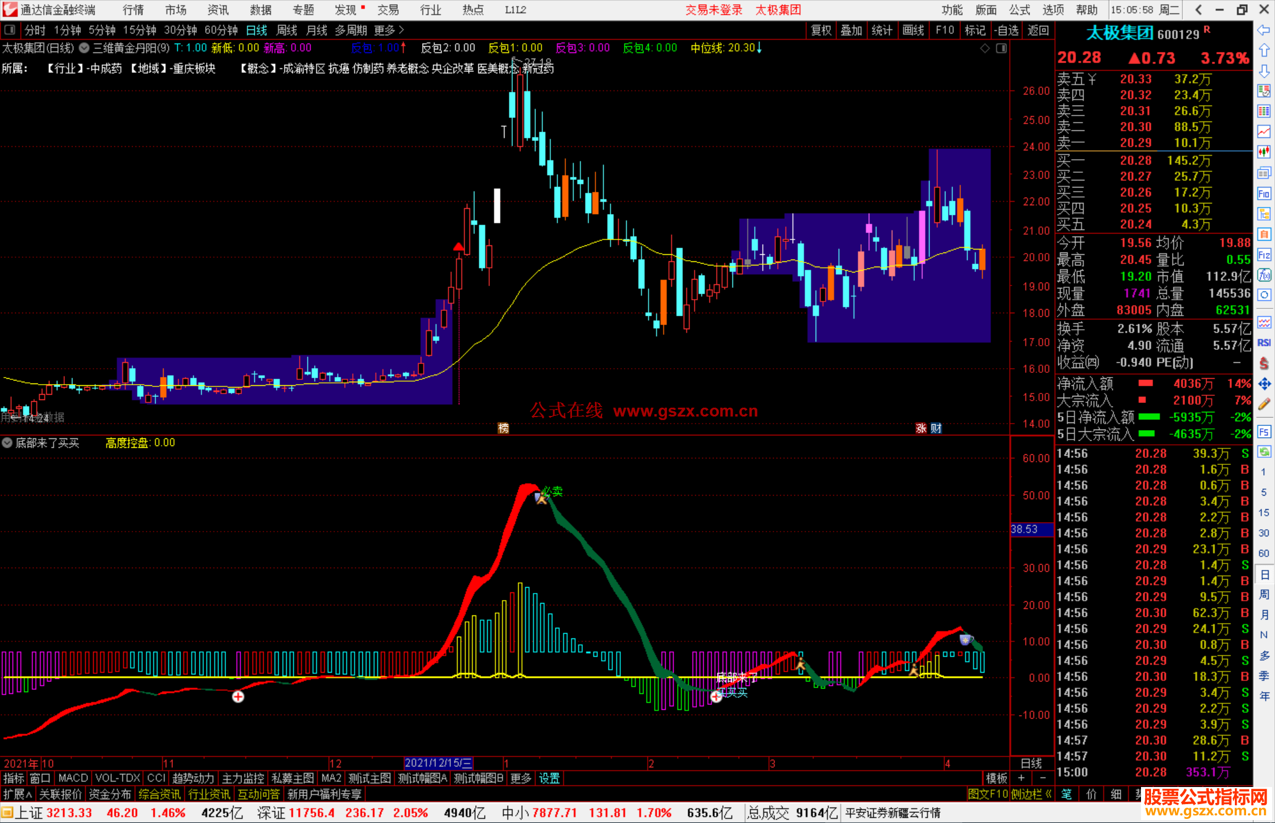This screenshot has width=1275, height=823.
Task: Open the candlestick chart icon in sidebar
Action: tap(1264, 152)
